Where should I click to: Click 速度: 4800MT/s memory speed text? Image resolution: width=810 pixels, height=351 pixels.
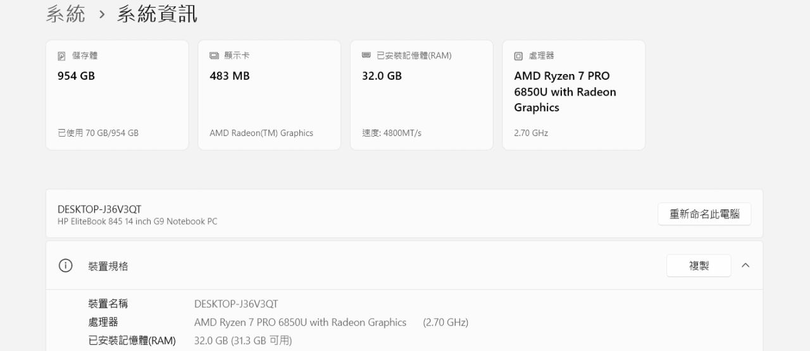[x=392, y=133]
